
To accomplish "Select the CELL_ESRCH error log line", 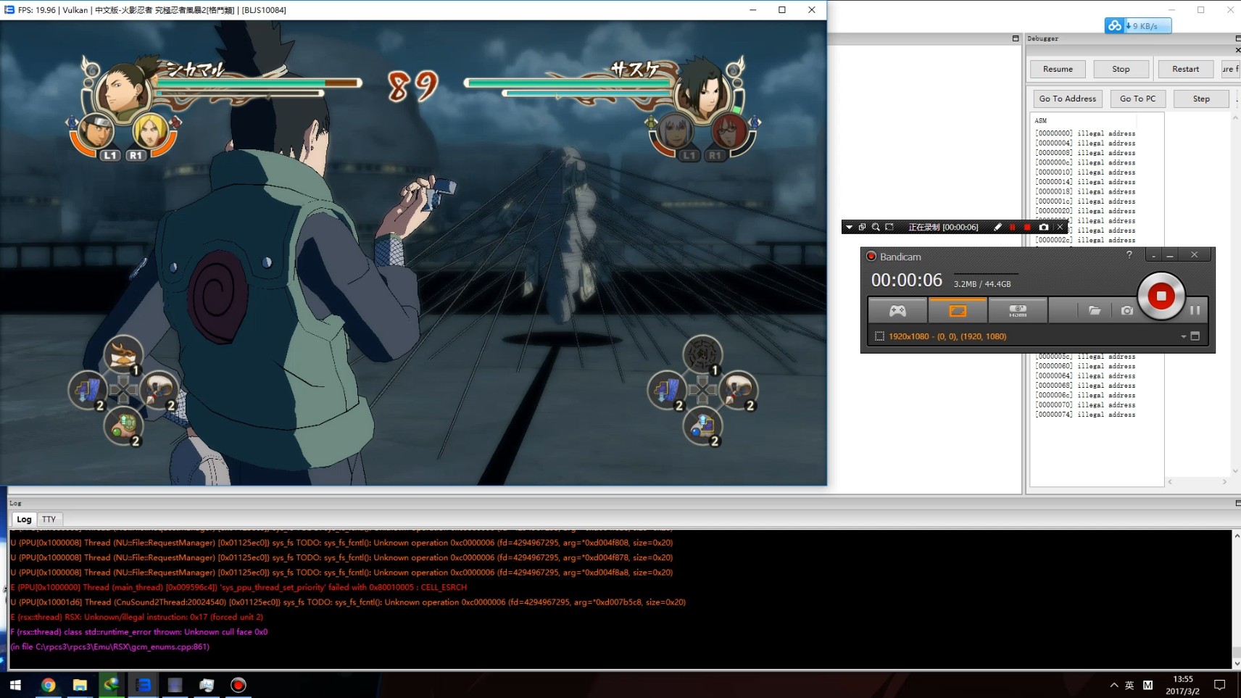I will point(238,587).
